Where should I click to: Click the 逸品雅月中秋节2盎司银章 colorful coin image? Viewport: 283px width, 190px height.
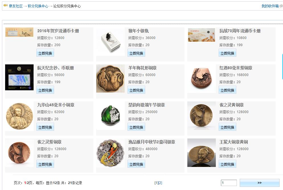tap(110, 153)
